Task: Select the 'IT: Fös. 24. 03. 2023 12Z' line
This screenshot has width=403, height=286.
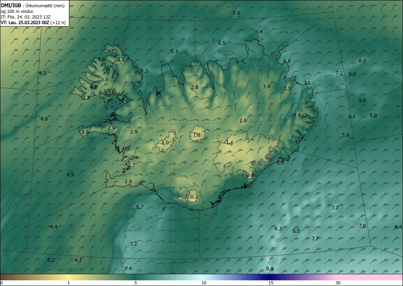Action: click(x=26, y=17)
